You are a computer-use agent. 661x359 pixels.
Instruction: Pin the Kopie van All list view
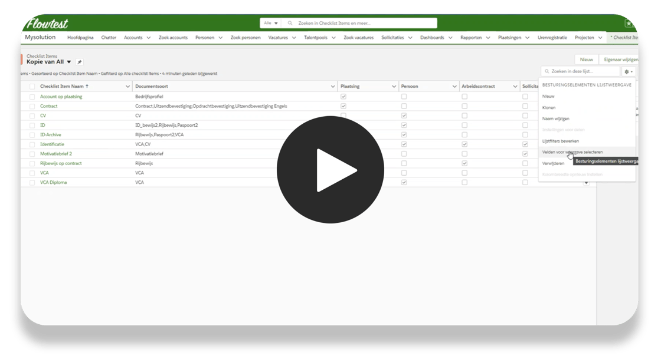[79, 62]
